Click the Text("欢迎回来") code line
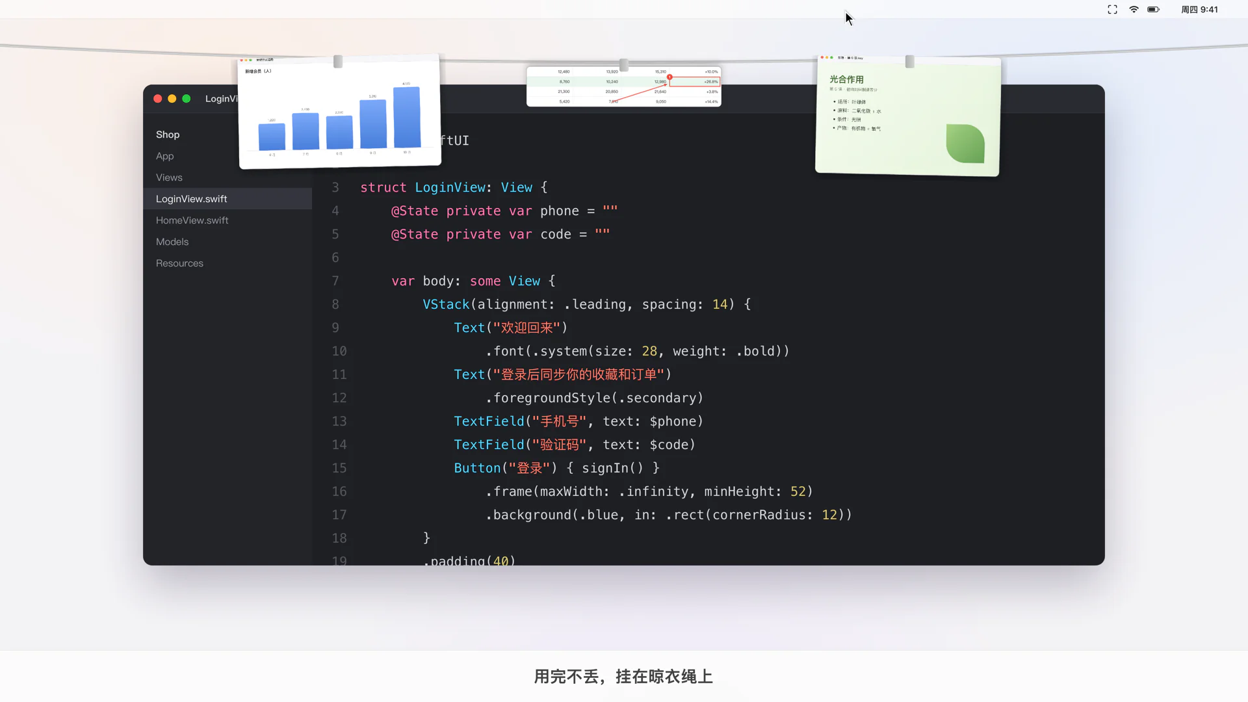 click(x=511, y=328)
